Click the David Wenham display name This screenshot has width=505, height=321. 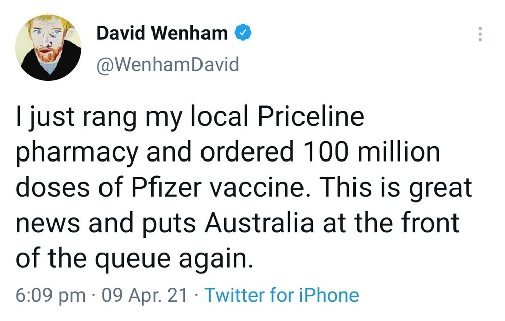pos(162,33)
